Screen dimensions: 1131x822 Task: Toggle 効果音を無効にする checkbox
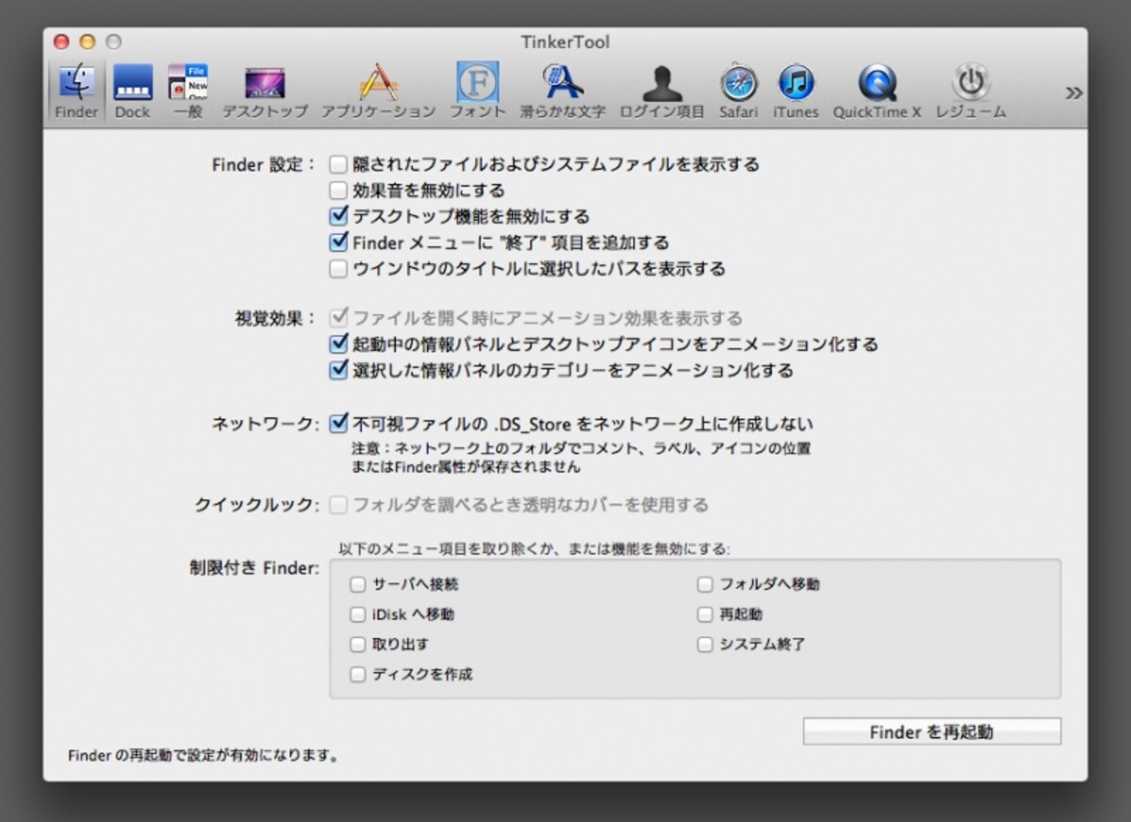pyautogui.click(x=338, y=190)
